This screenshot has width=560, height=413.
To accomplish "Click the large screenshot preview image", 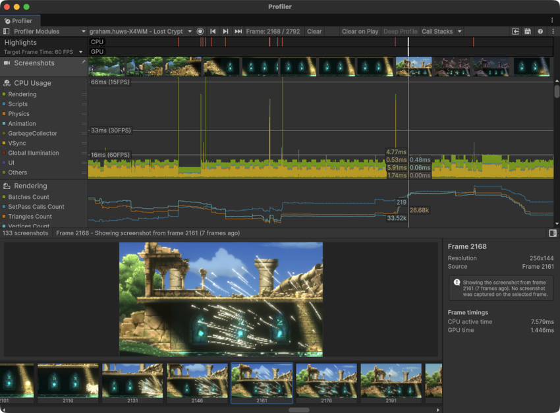I will click(x=221, y=300).
